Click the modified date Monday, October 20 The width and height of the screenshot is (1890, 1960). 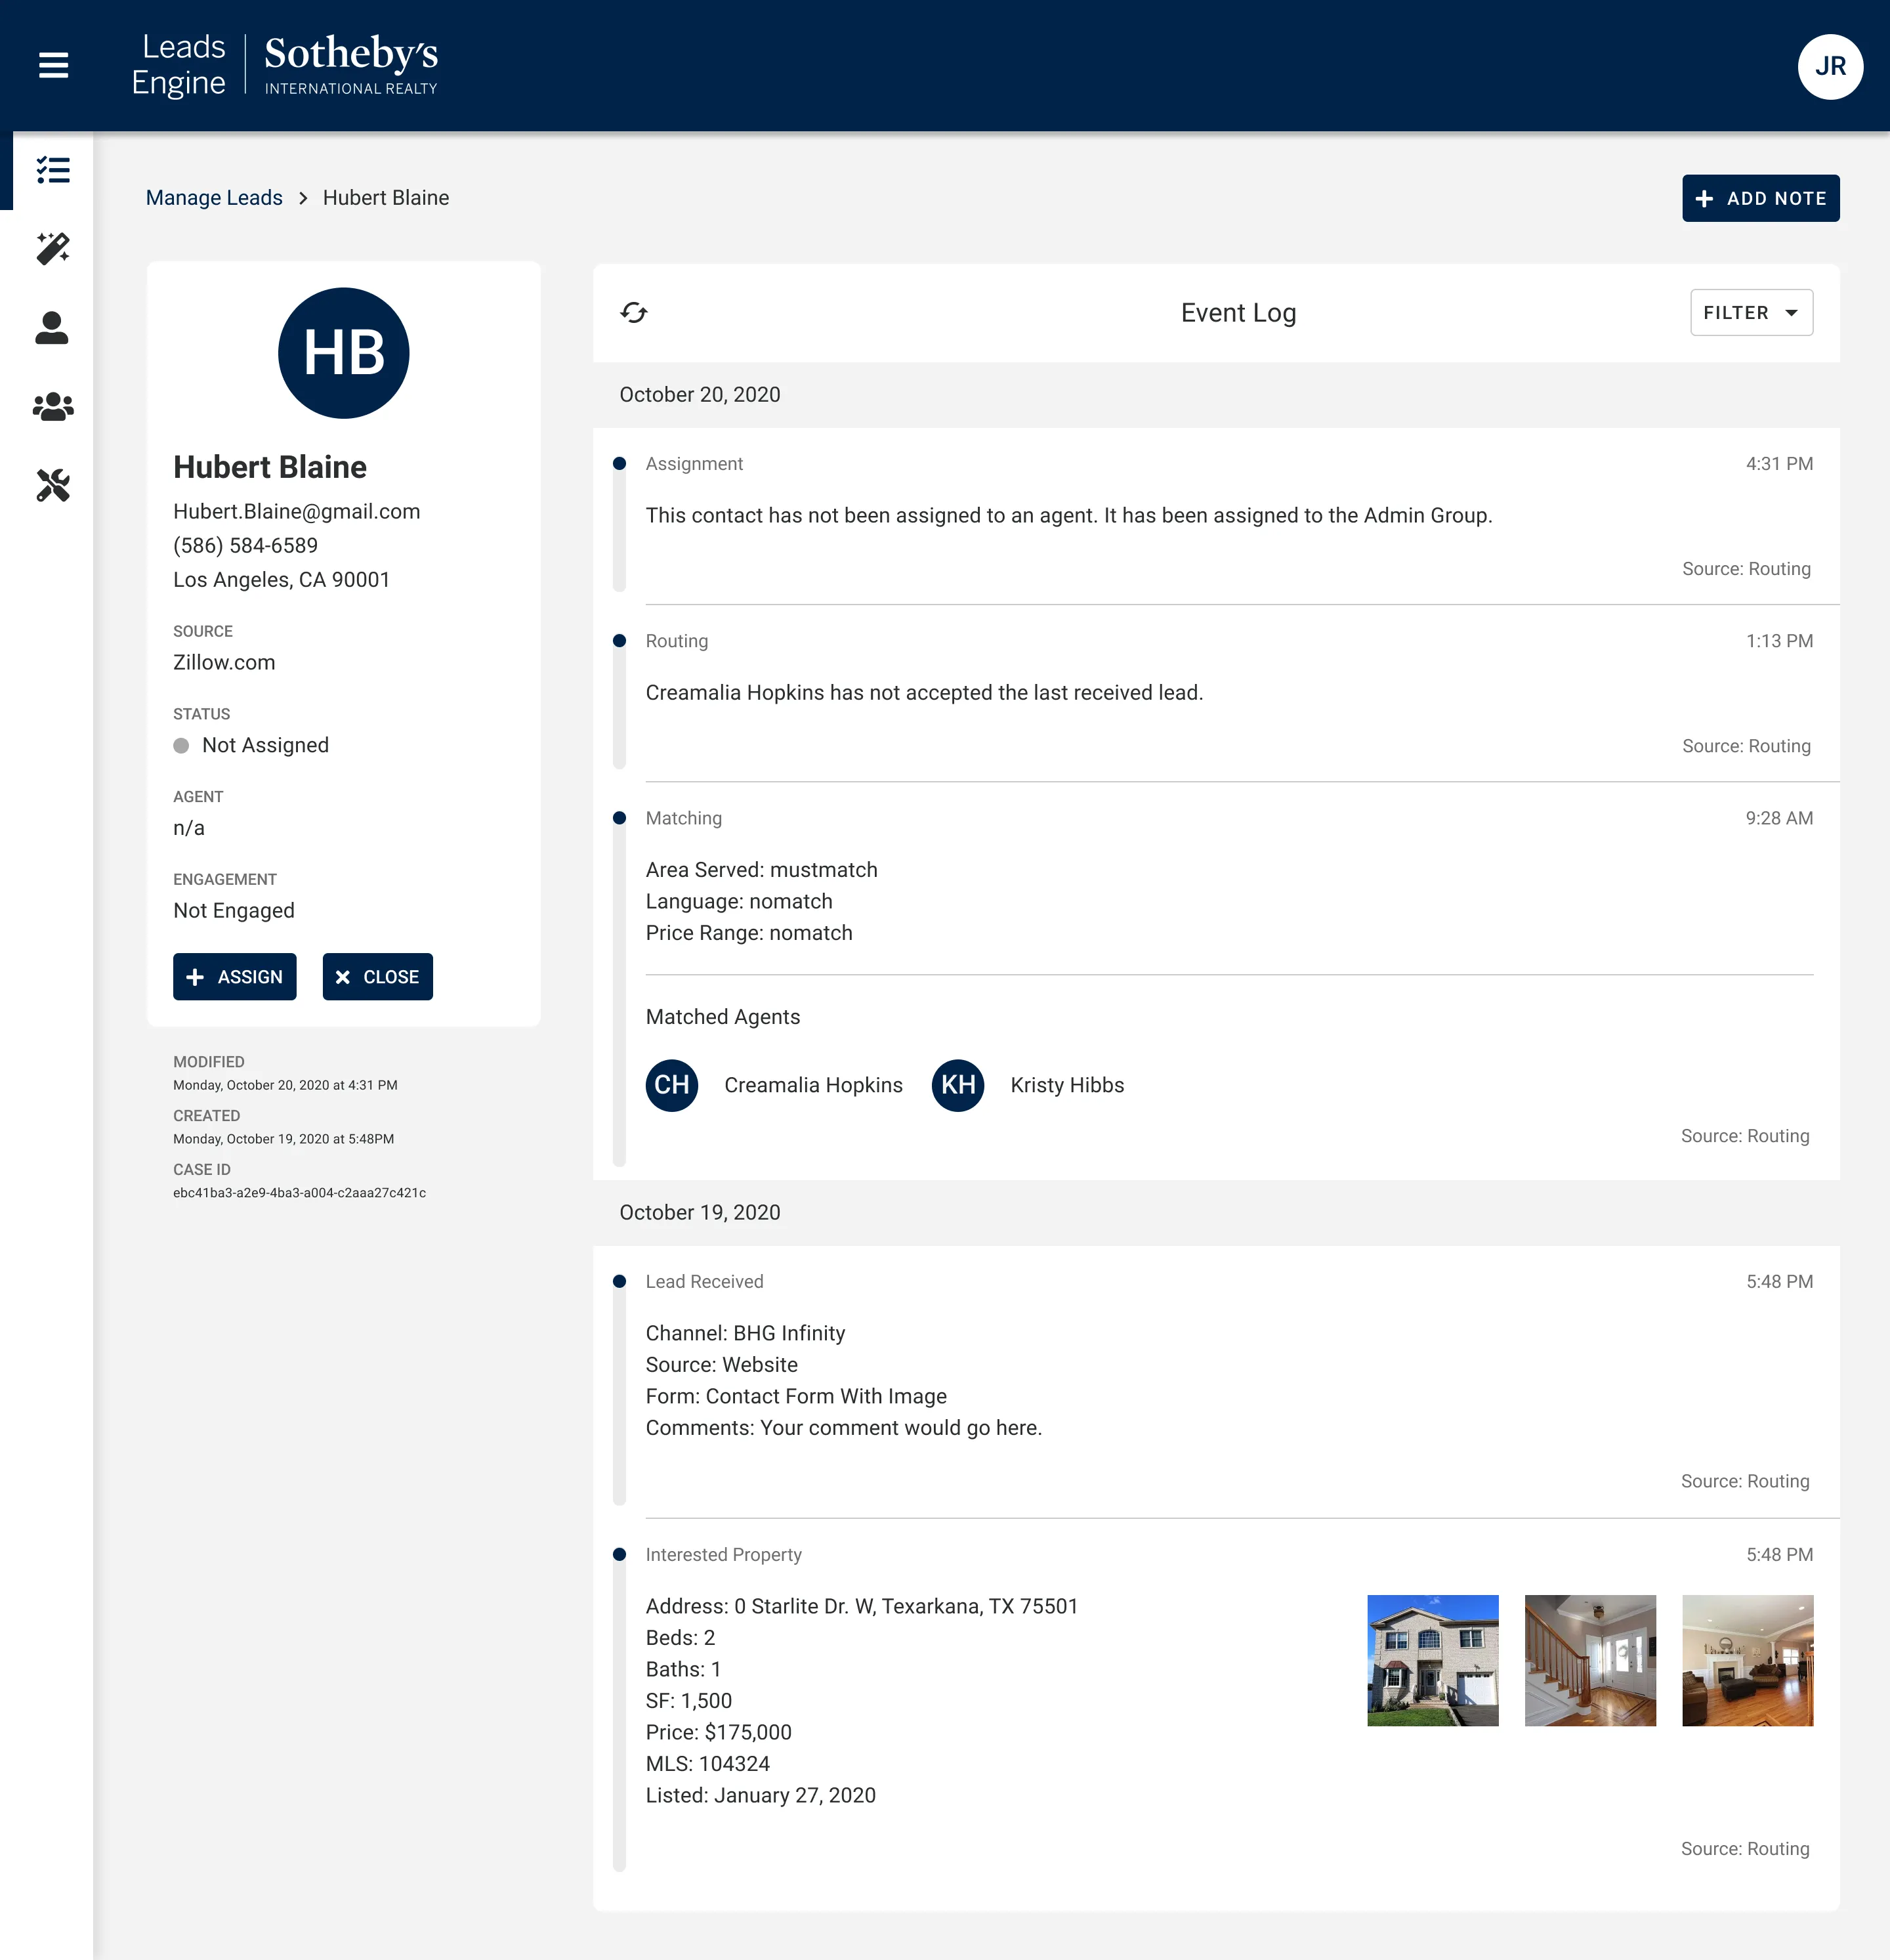[x=285, y=1085]
